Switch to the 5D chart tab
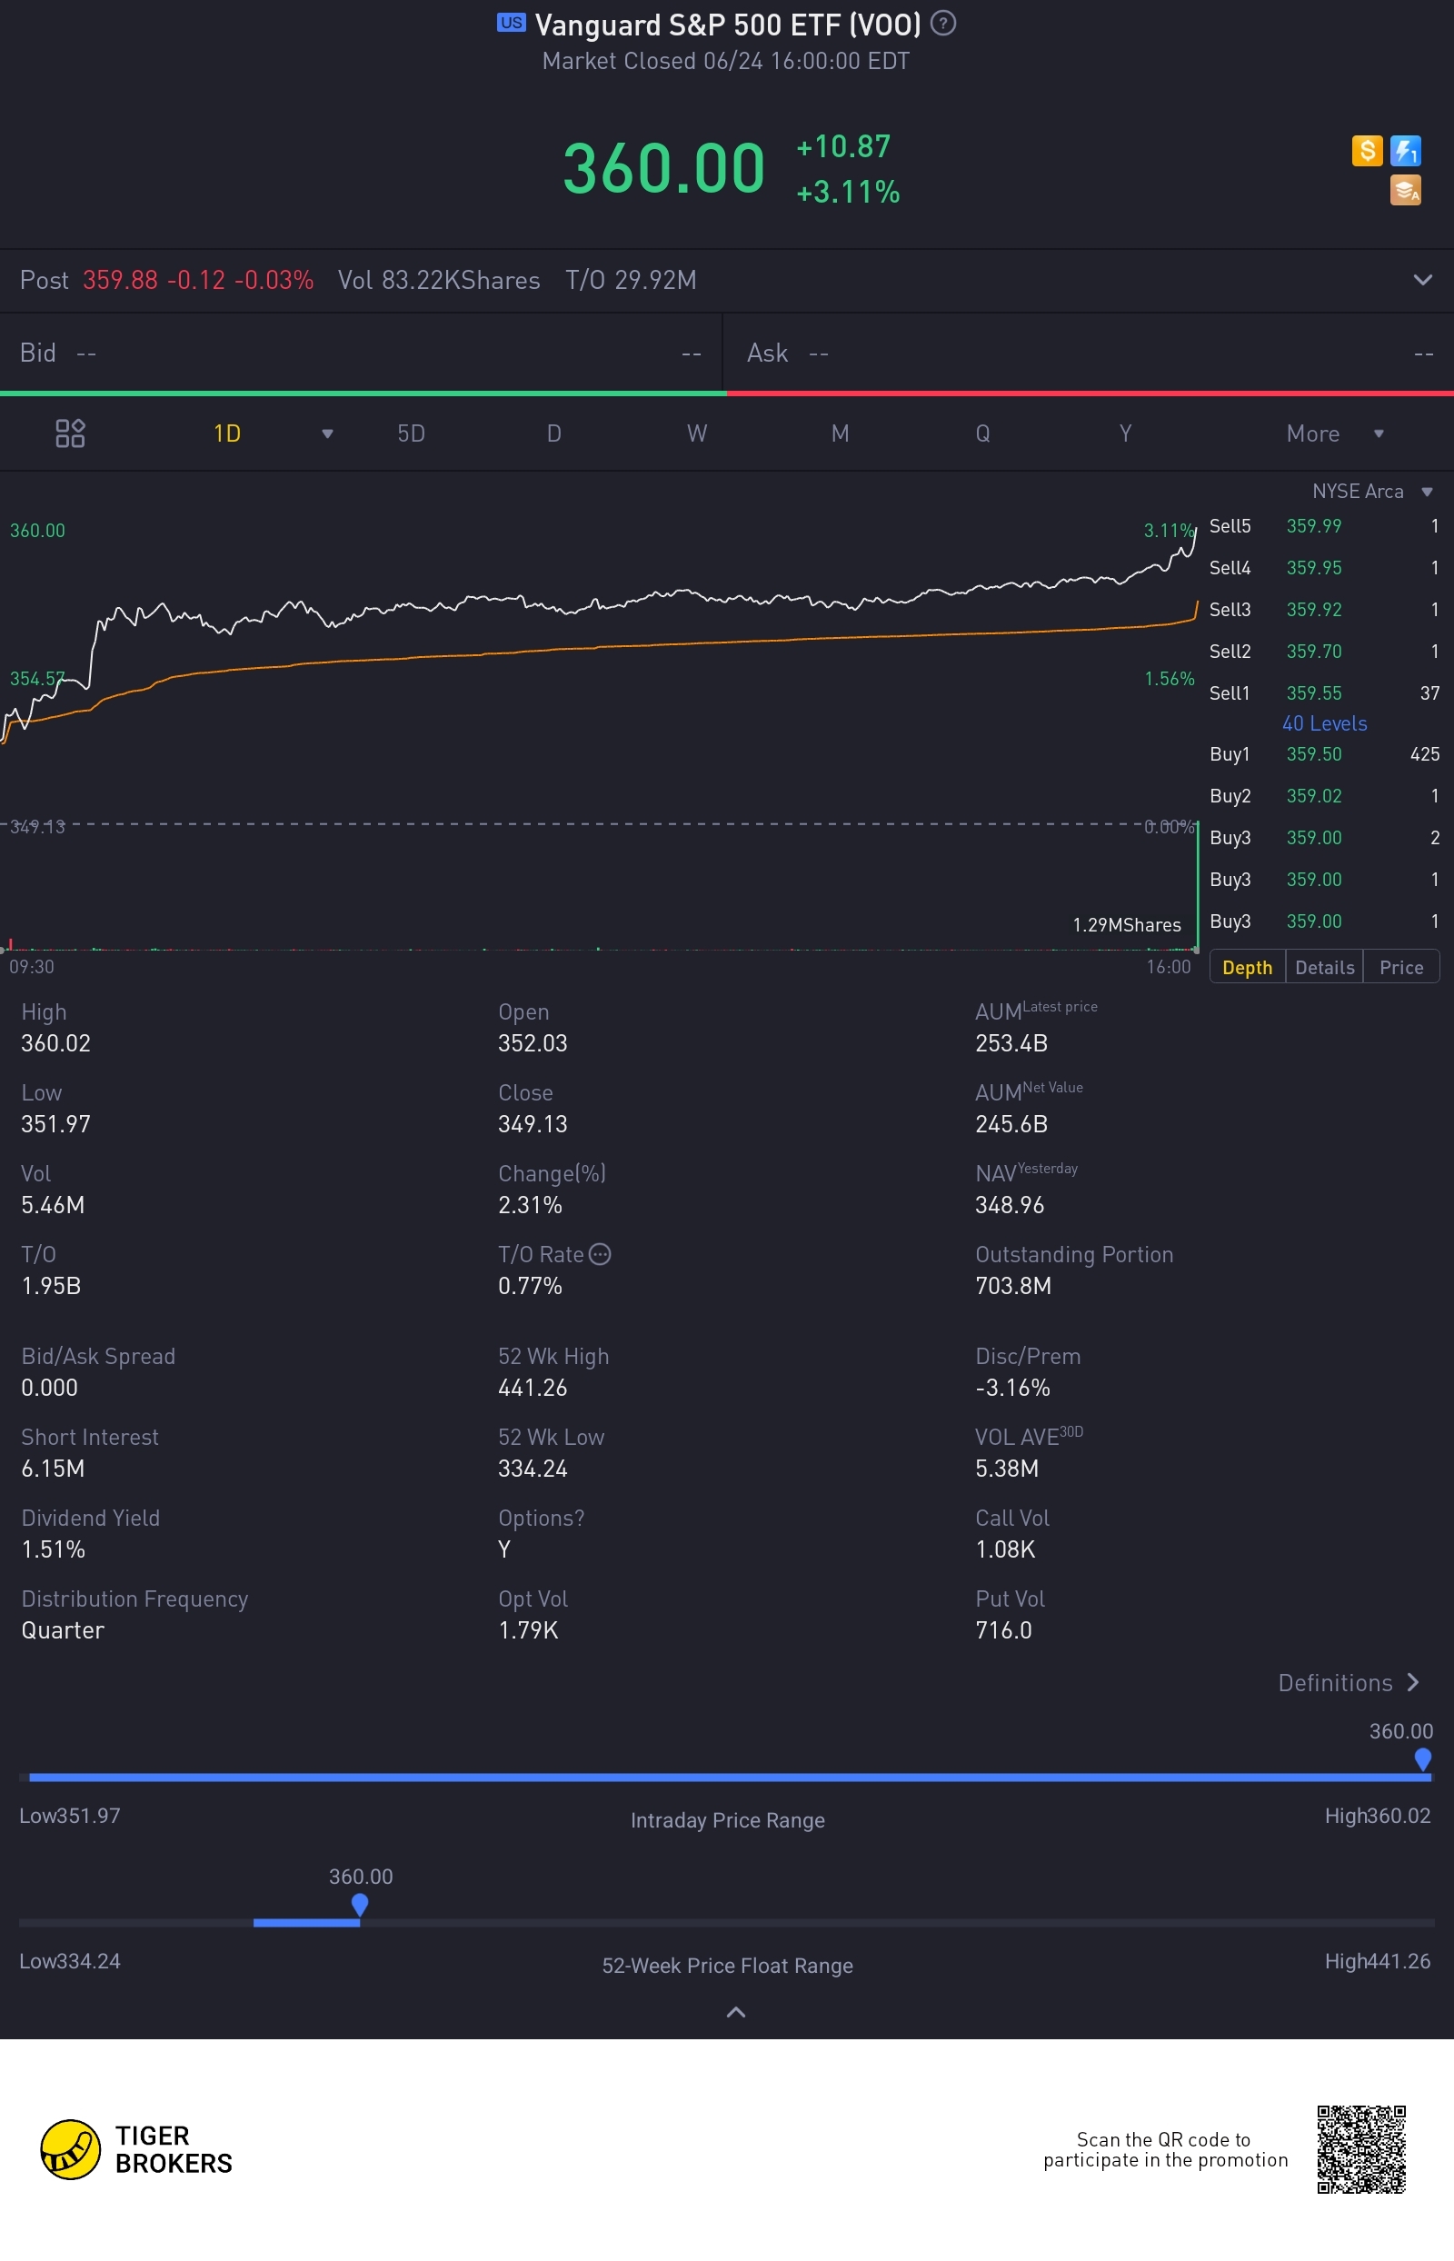This screenshot has width=1454, height=2261. (x=411, y=433)
